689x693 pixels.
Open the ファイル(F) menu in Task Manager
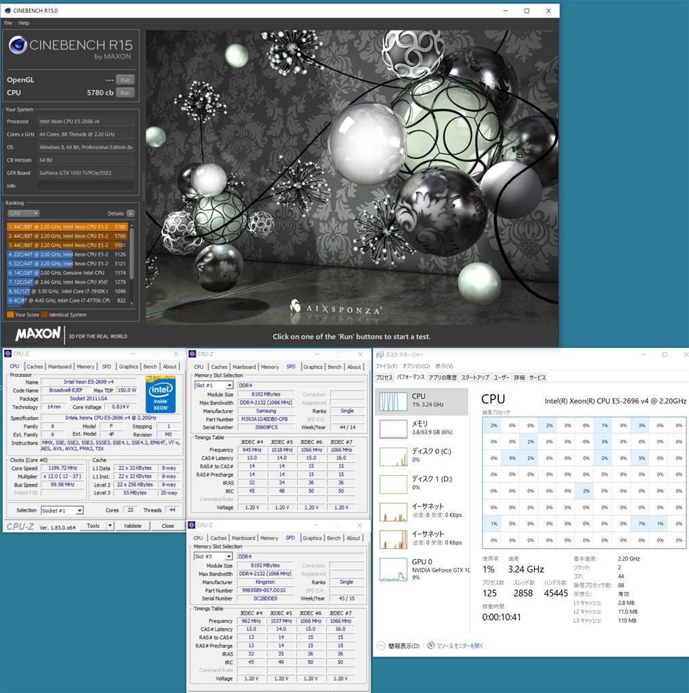pos(386,366)
